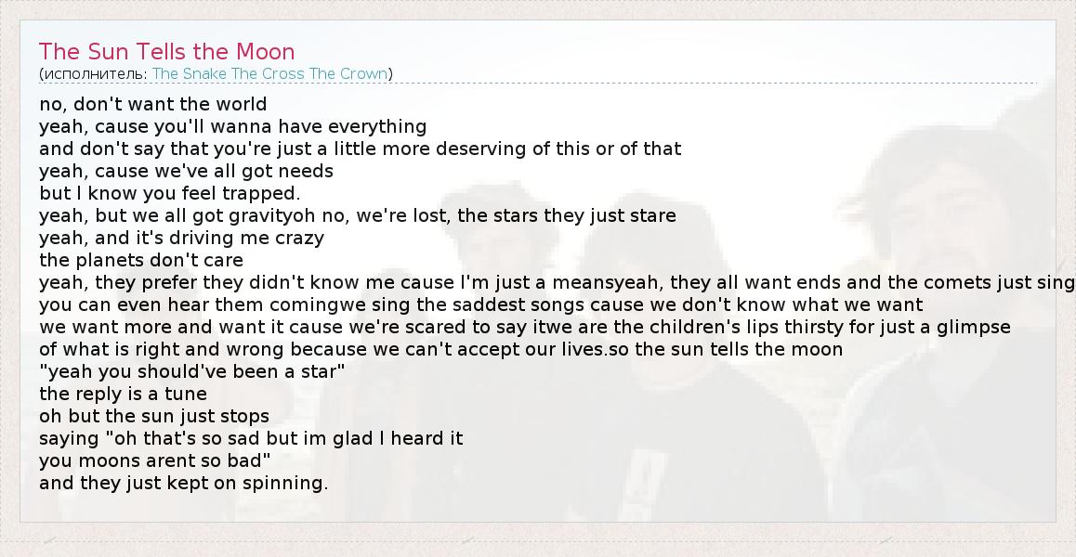Viewport: 1076px width, 557px height.
Task: Click the line "you'll wanna have everything"
Action: 232,126
